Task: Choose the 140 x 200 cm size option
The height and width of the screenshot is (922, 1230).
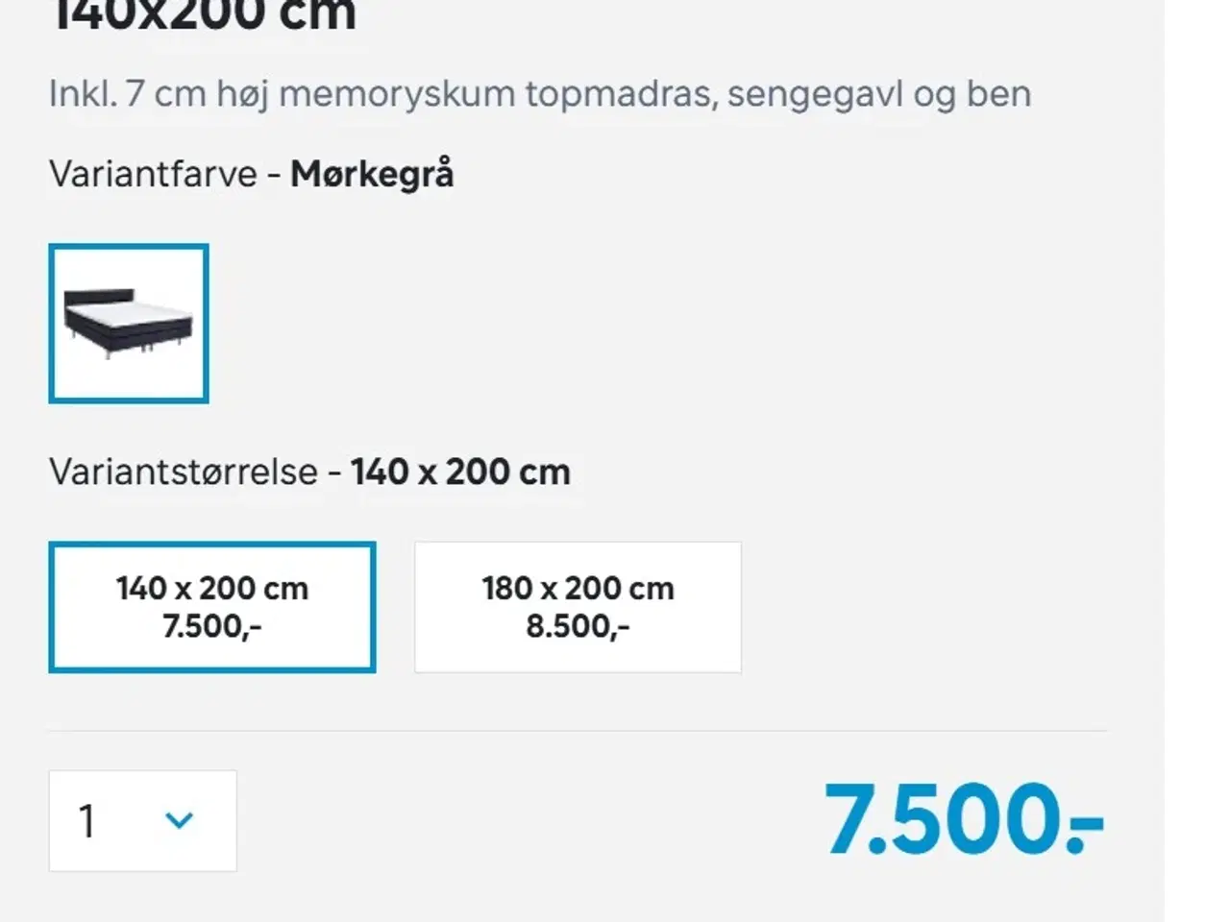Action: click(212, 607)
